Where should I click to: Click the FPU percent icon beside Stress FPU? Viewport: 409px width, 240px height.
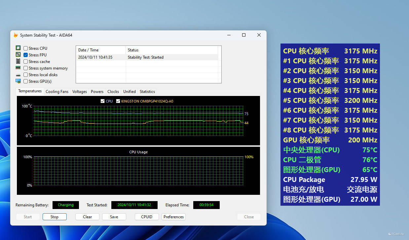(18, 55)
